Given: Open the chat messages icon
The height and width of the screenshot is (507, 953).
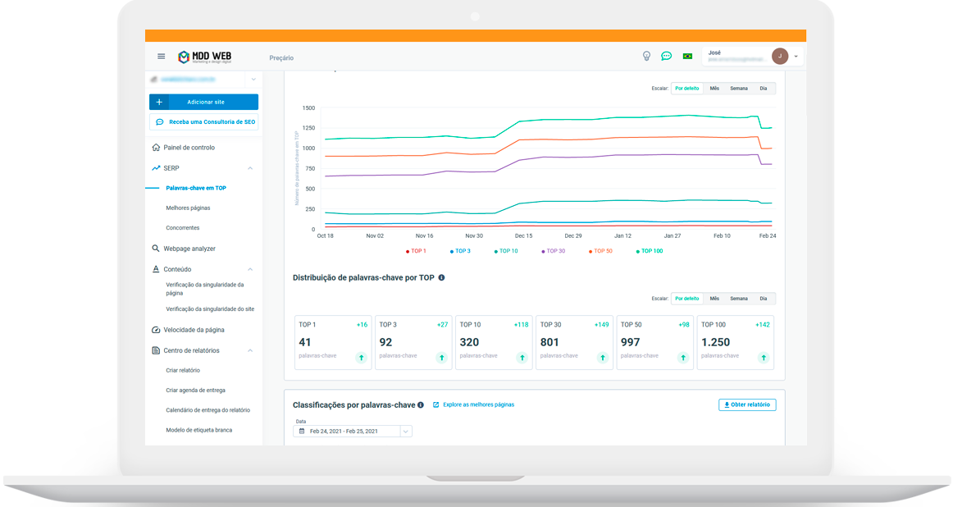Looking at the screenshot, I should [667, 57].
